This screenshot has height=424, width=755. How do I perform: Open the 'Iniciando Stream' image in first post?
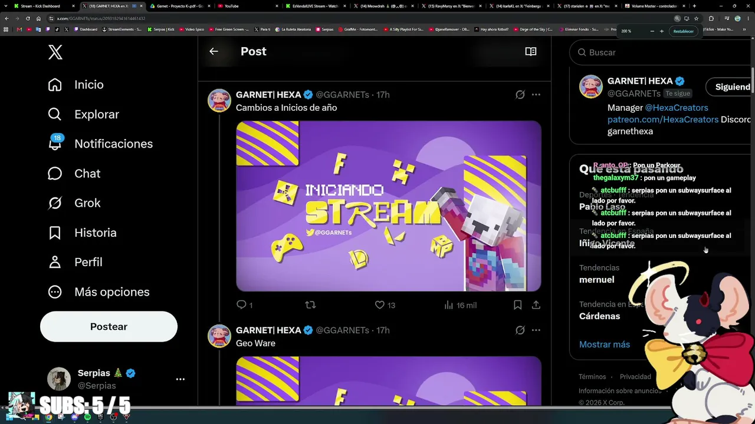389,206
